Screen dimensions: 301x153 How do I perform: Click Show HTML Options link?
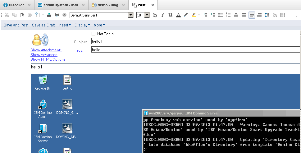pos(48,59)
